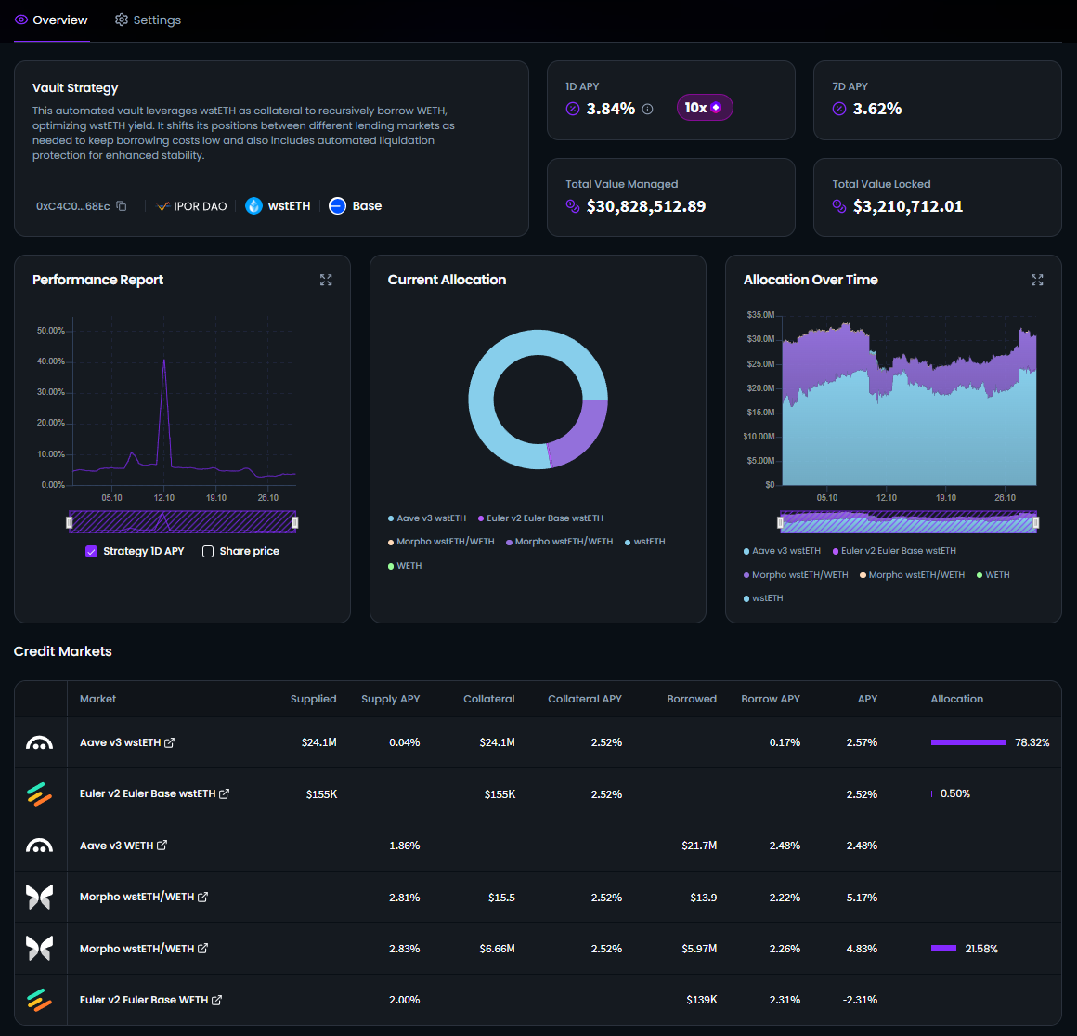This screenshot has height=1036, width=1077.
Task: Open the Euler v2 Euler Base wstETH link icon
Action: (224, 794)
